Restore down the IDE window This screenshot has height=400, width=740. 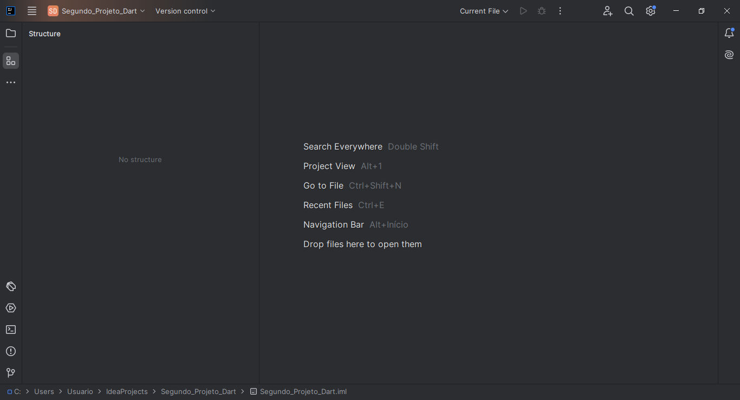pyautogui.click(x=702, y=11)
